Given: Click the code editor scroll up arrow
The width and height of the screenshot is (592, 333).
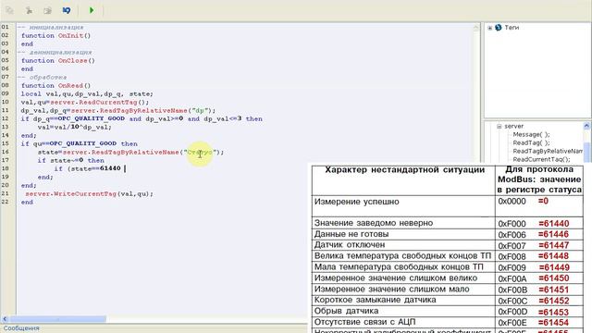Looking at the screenshot, I should [x=475, y=28].
